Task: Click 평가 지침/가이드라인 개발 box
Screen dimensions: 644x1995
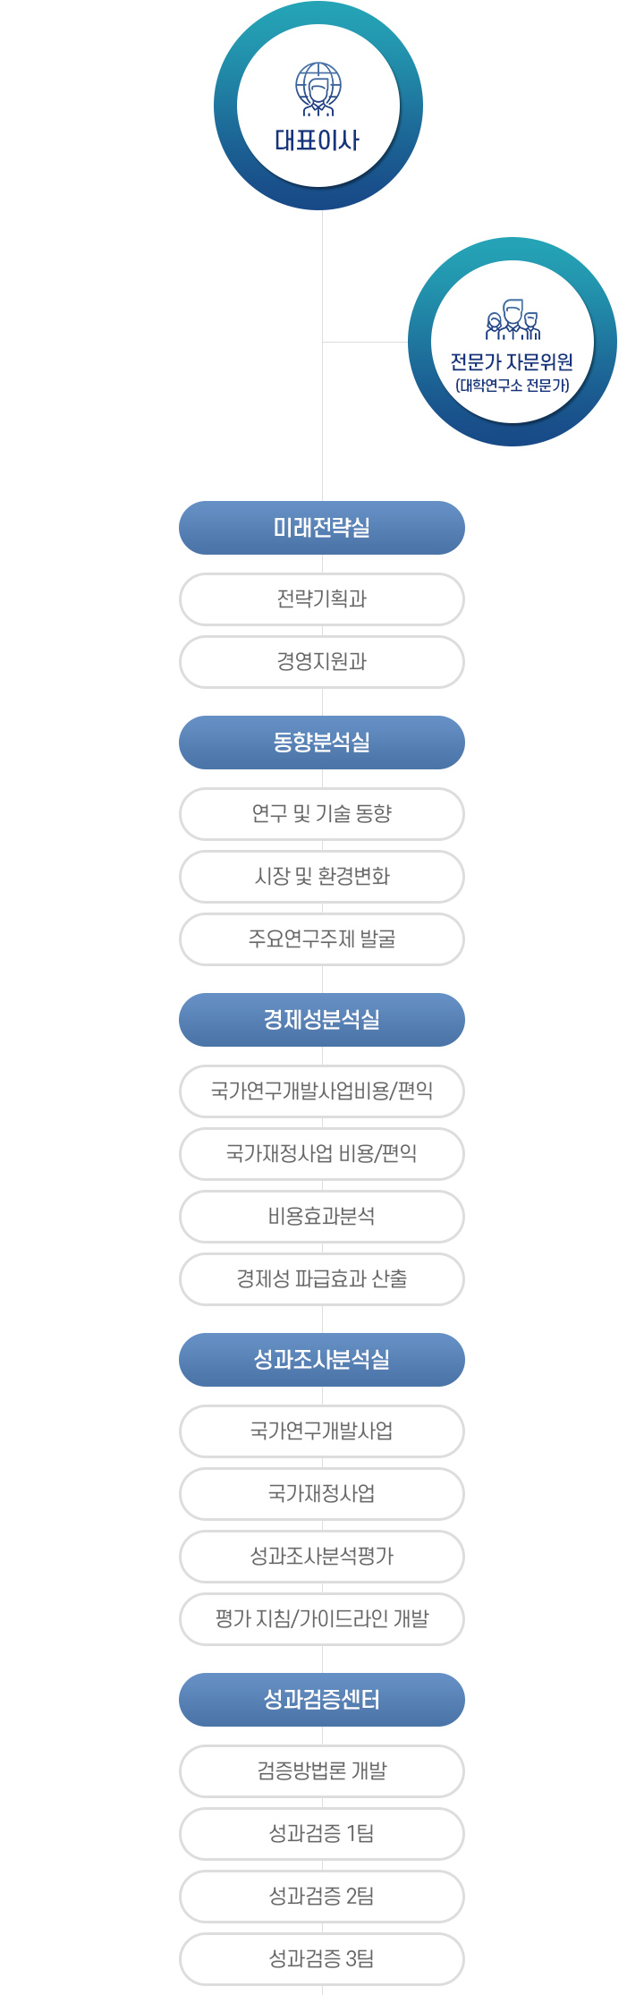Action: tap(322, 1619)
